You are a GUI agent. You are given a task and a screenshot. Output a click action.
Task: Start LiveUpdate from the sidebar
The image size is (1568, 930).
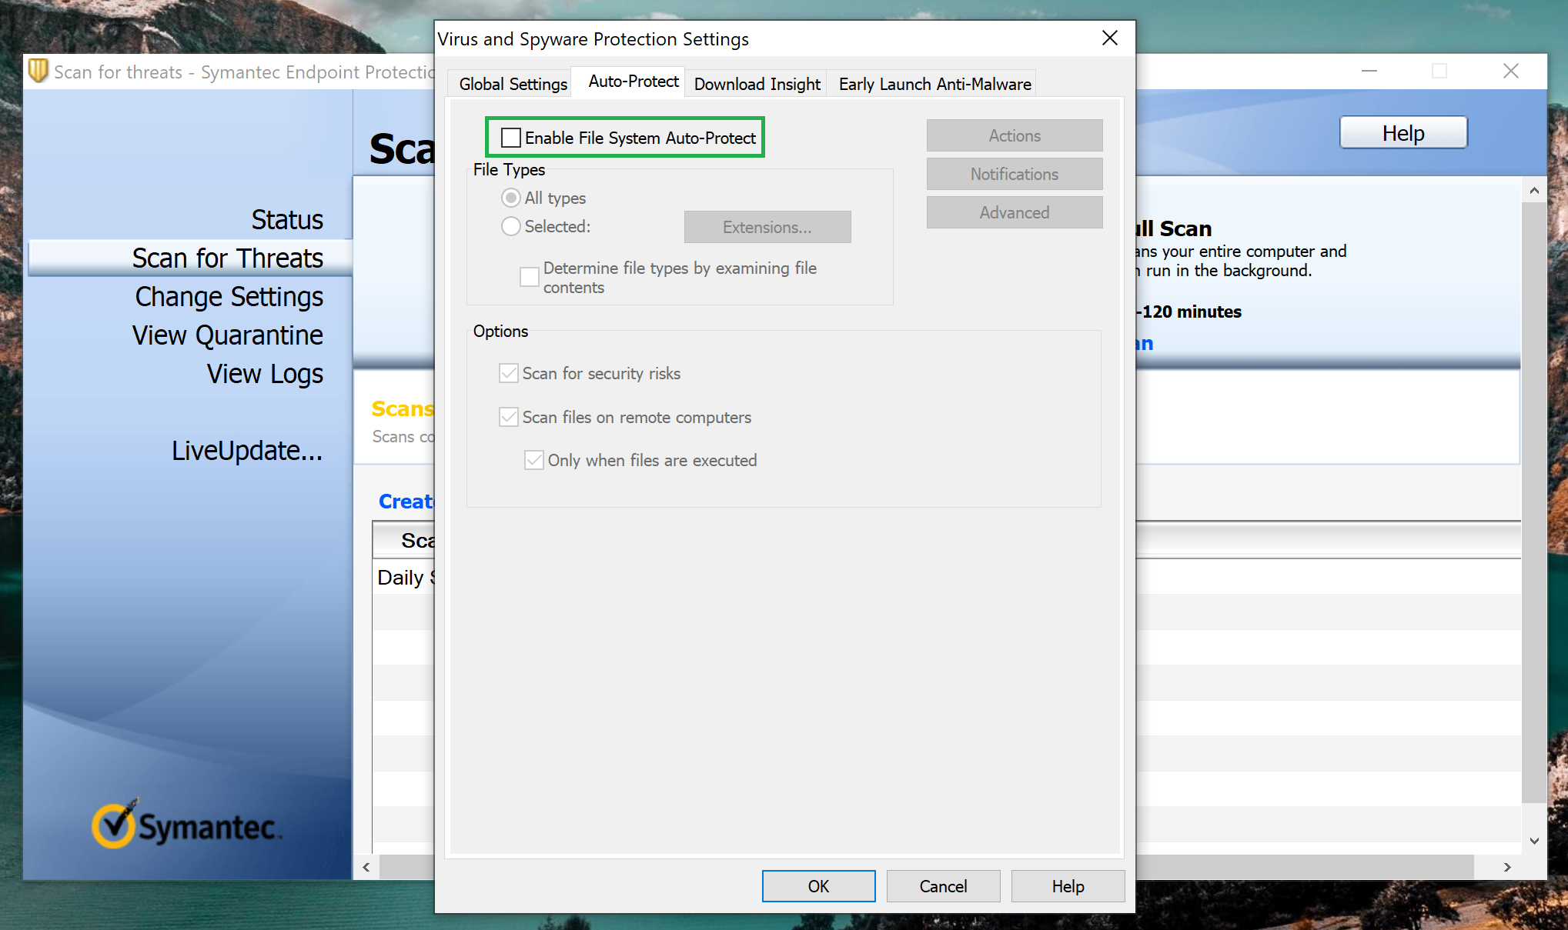(x=247, y=450)
